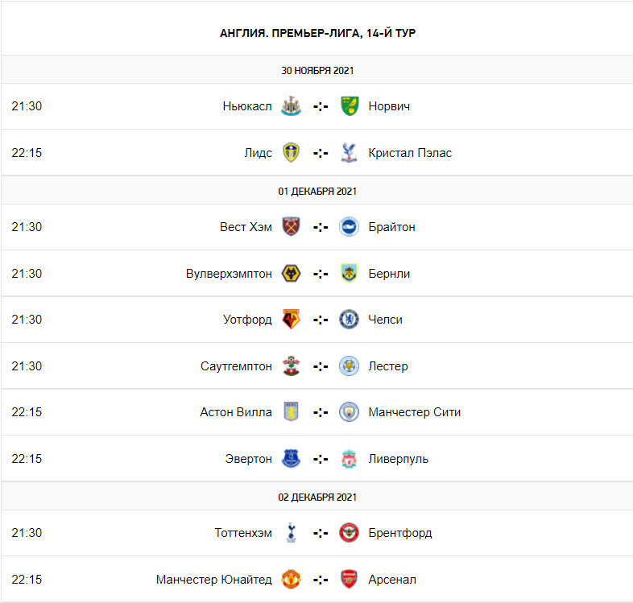The width and height of the screenshot is (633, 603).
Task: Click the Tottenham club crest
Action: pyautogui.click(x=291, y=533)
